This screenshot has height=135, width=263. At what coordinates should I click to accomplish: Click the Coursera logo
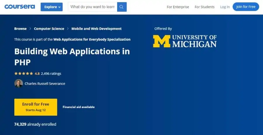pos(20,7)
